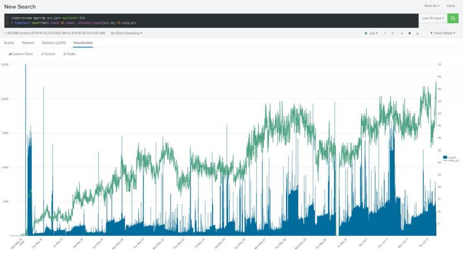The image size is (463, 255).
Task: Open the Column Chart visualization picker
Action: click(x=21, y=54)
